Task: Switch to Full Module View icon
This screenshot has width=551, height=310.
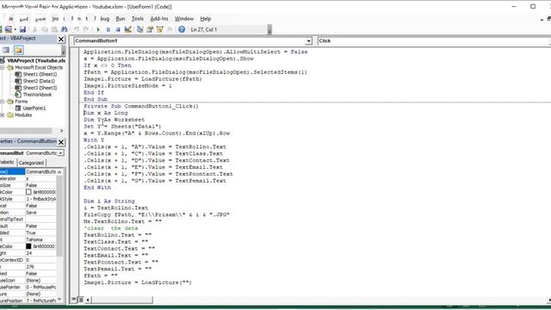Action: pyautogui.click(x=80, y=300)
